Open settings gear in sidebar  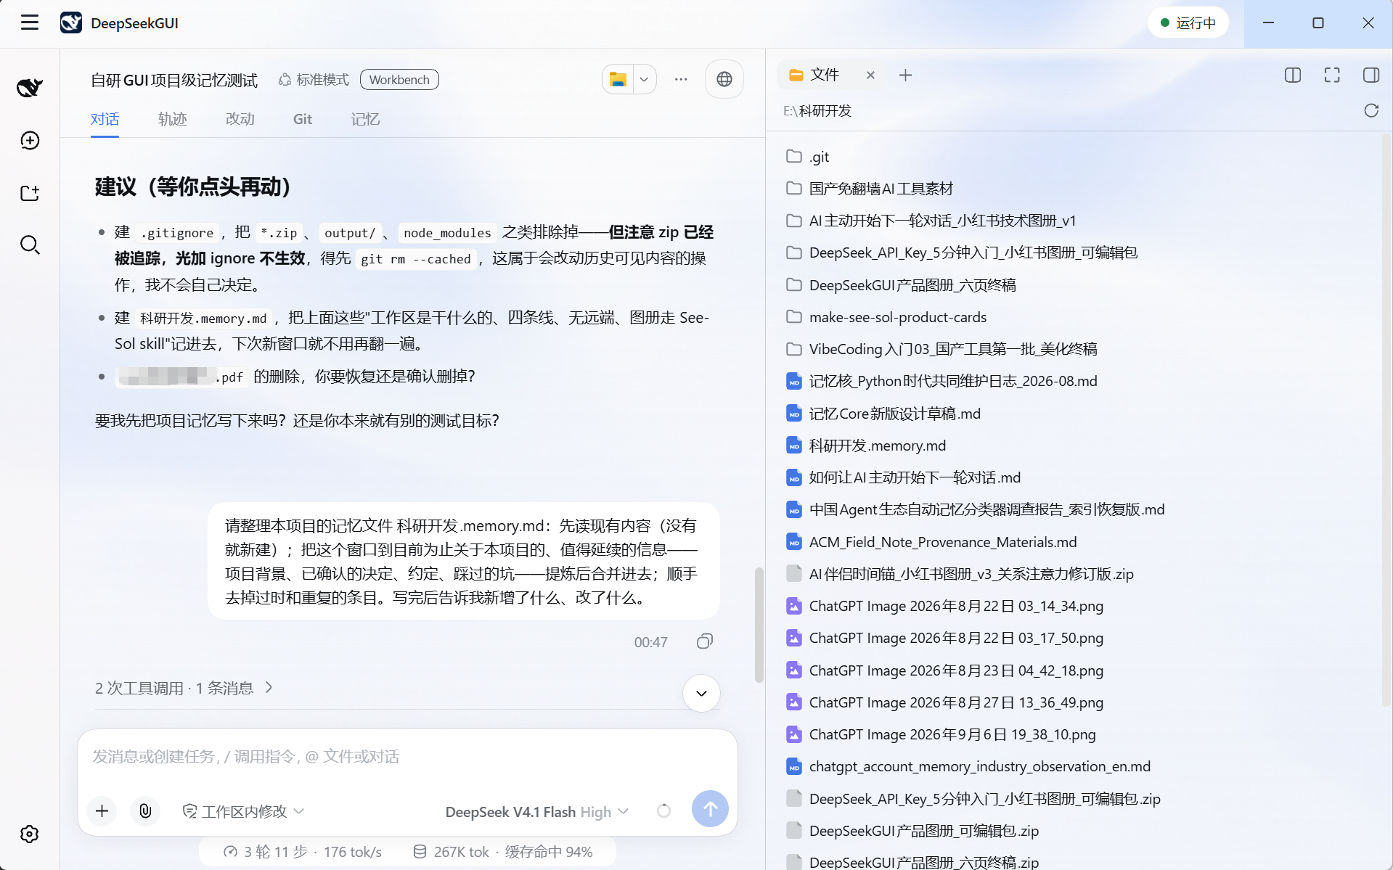pyautogui.click(x=30, y=834)
